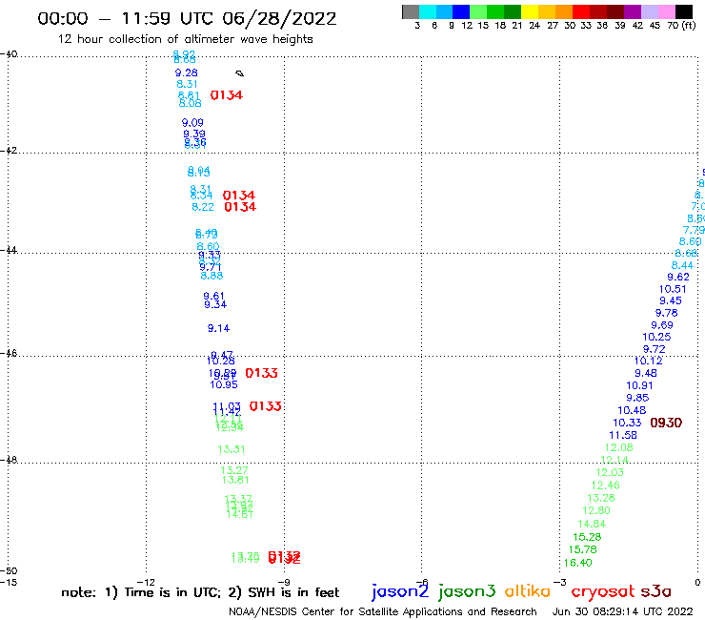Click the 12.46 wave height value

606,486
